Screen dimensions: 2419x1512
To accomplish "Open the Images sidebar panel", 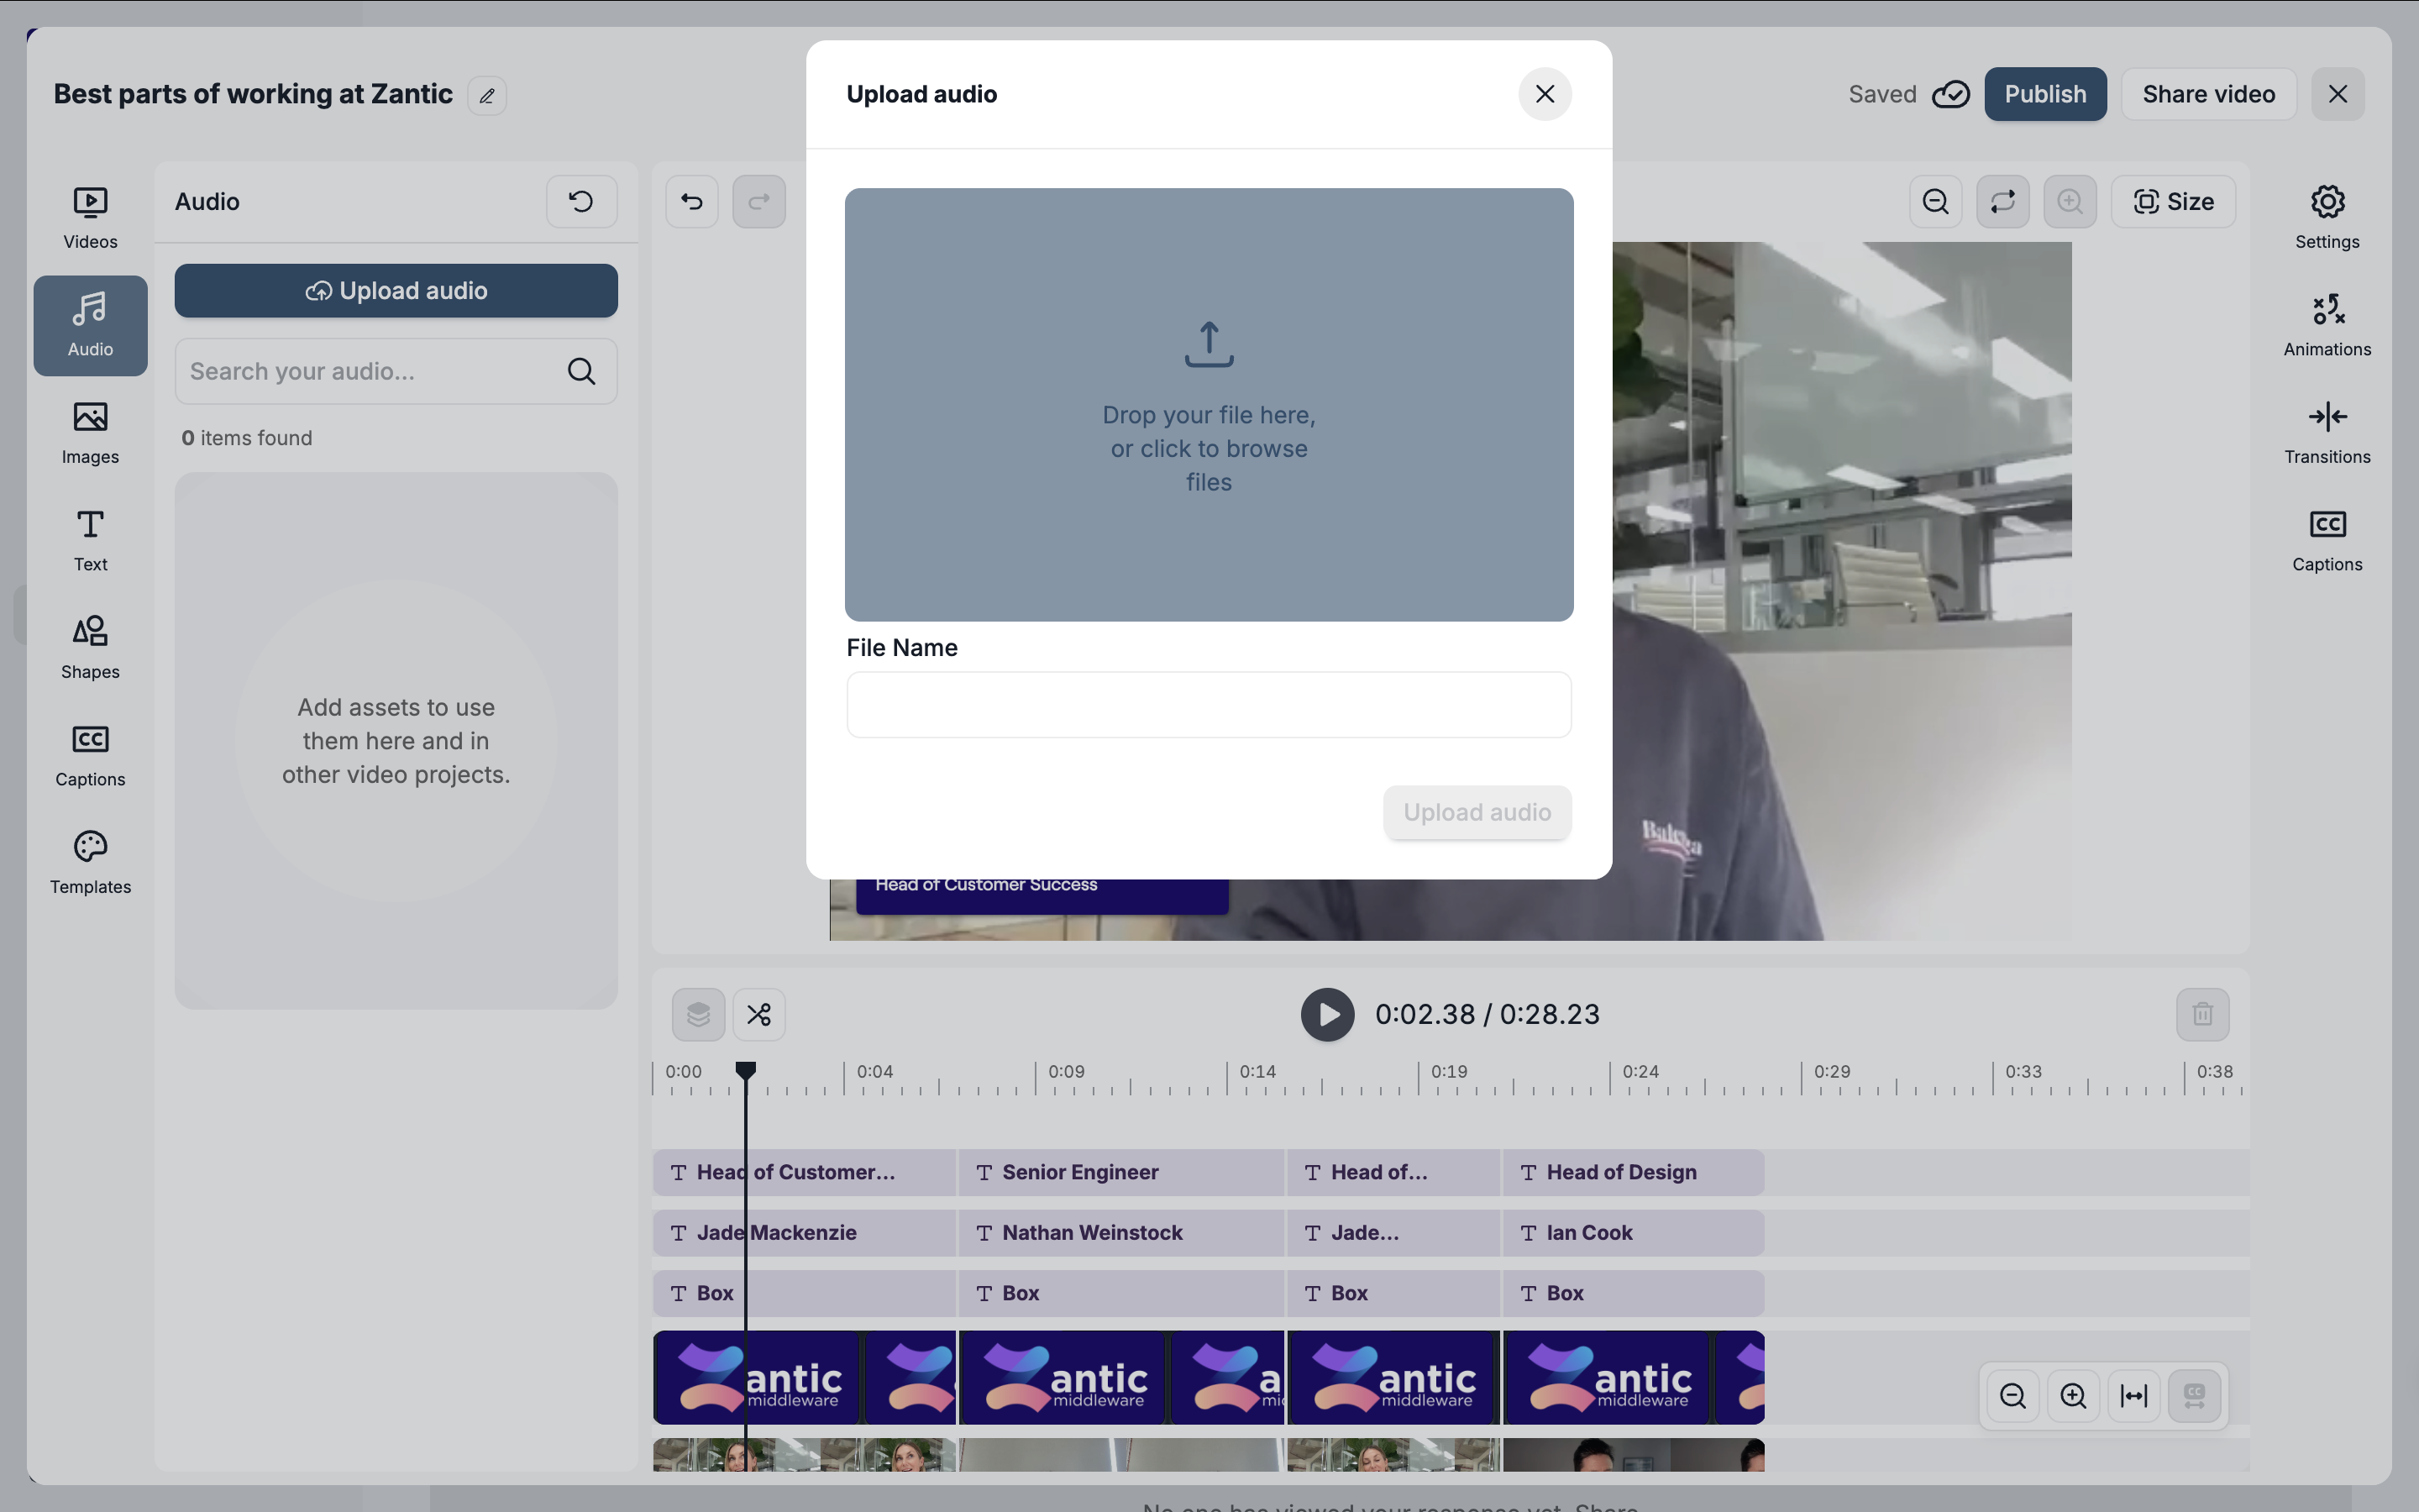I will point(90,433).
